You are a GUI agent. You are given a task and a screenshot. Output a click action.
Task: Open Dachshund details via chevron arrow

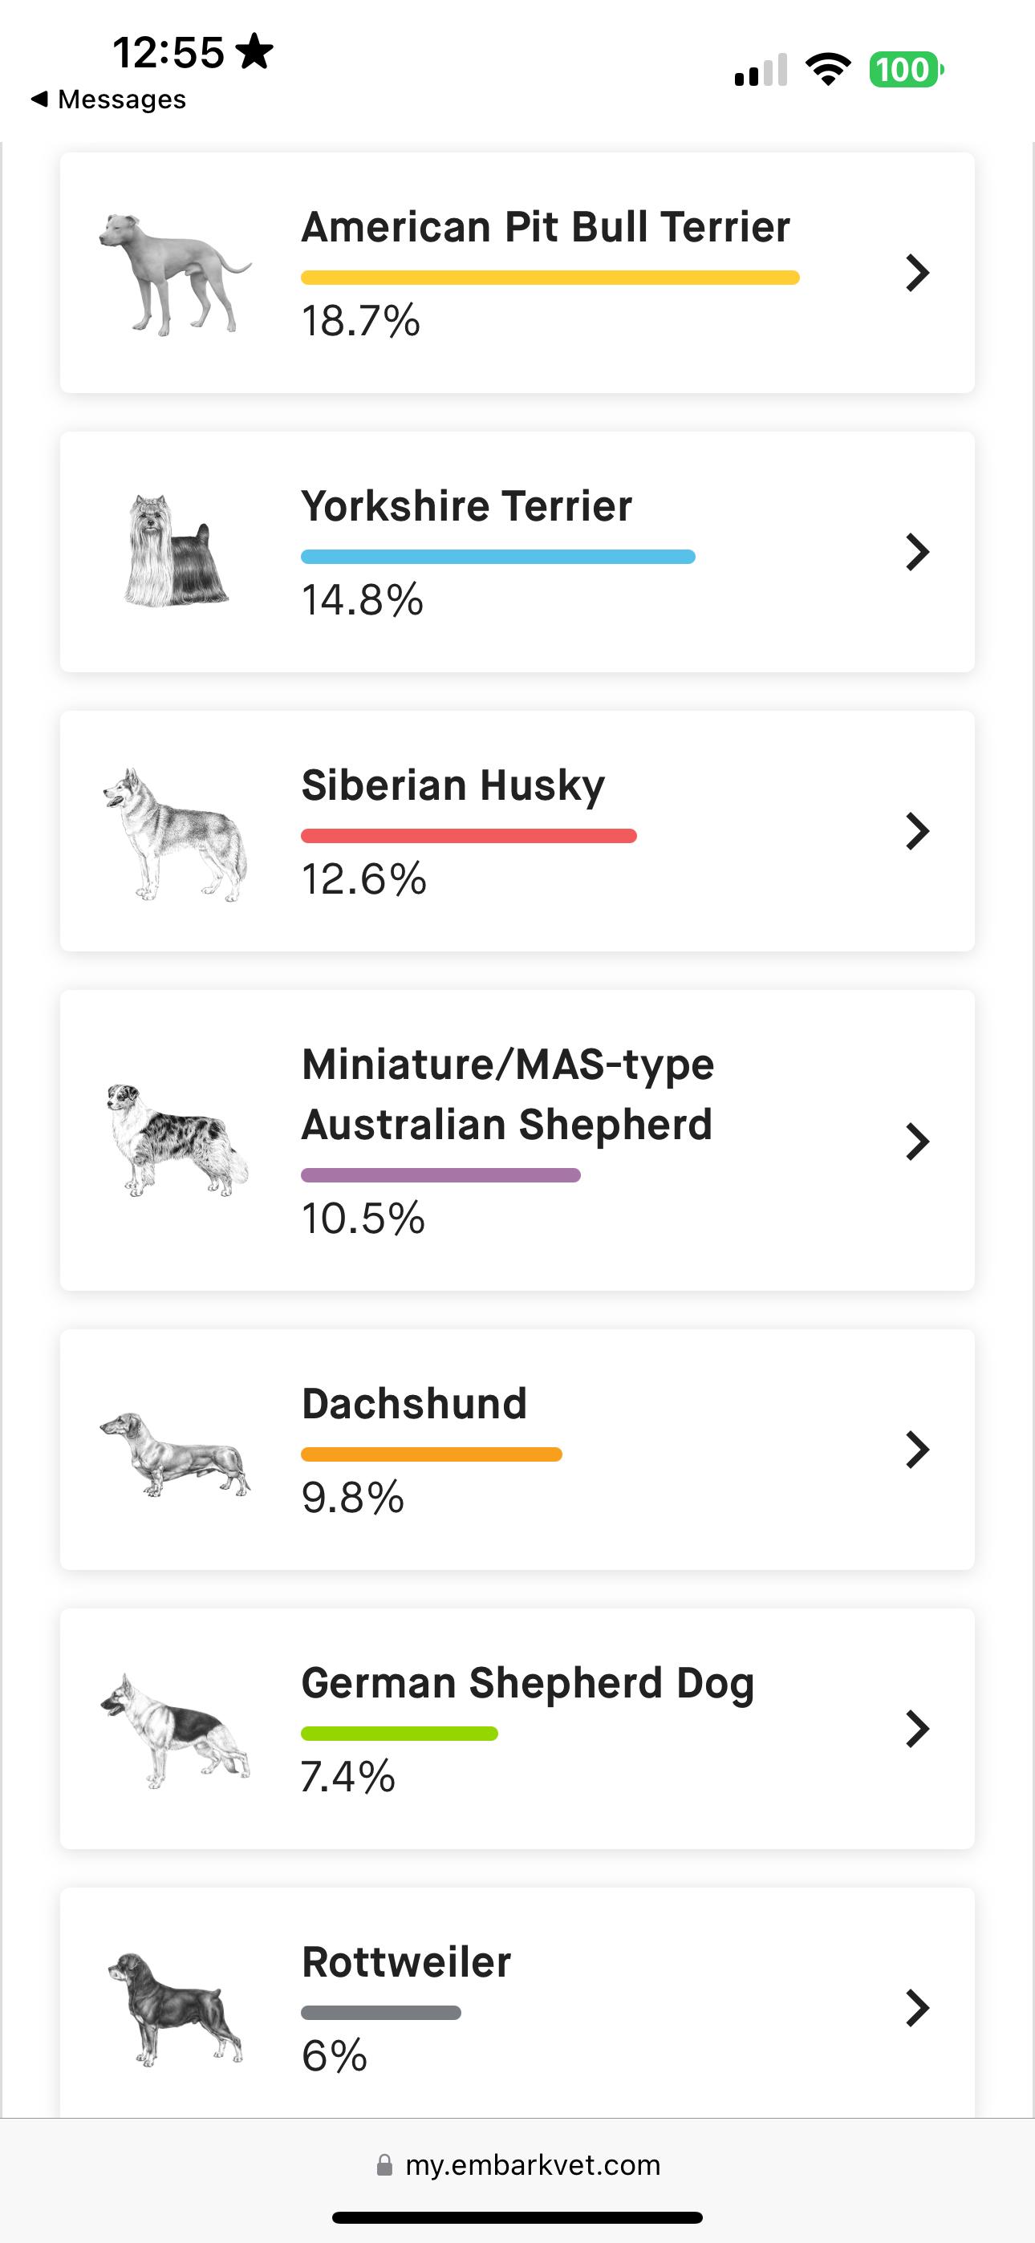917,1450
